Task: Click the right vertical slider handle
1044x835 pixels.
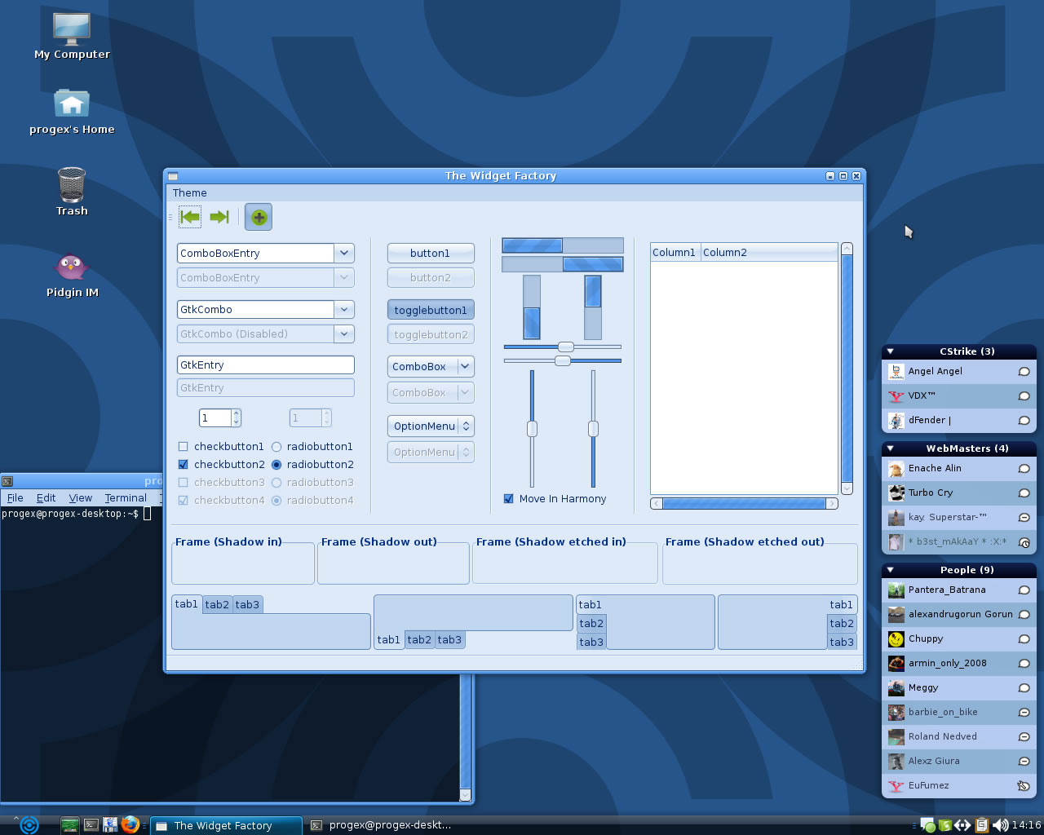Action: [593, 429]
